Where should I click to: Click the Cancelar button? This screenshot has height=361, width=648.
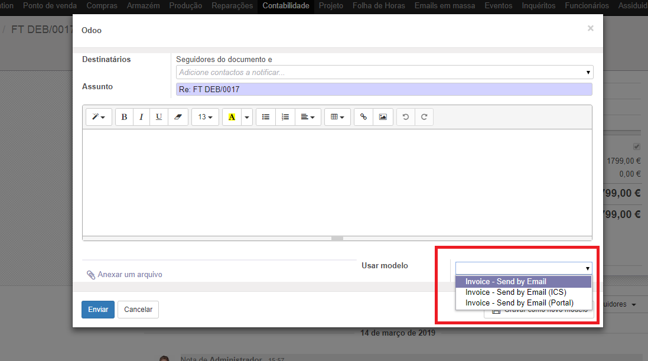[138, 310]
